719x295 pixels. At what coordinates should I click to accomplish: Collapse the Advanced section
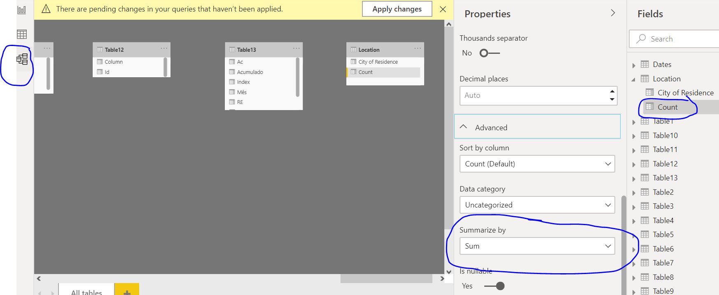click(x=537, y=126)
